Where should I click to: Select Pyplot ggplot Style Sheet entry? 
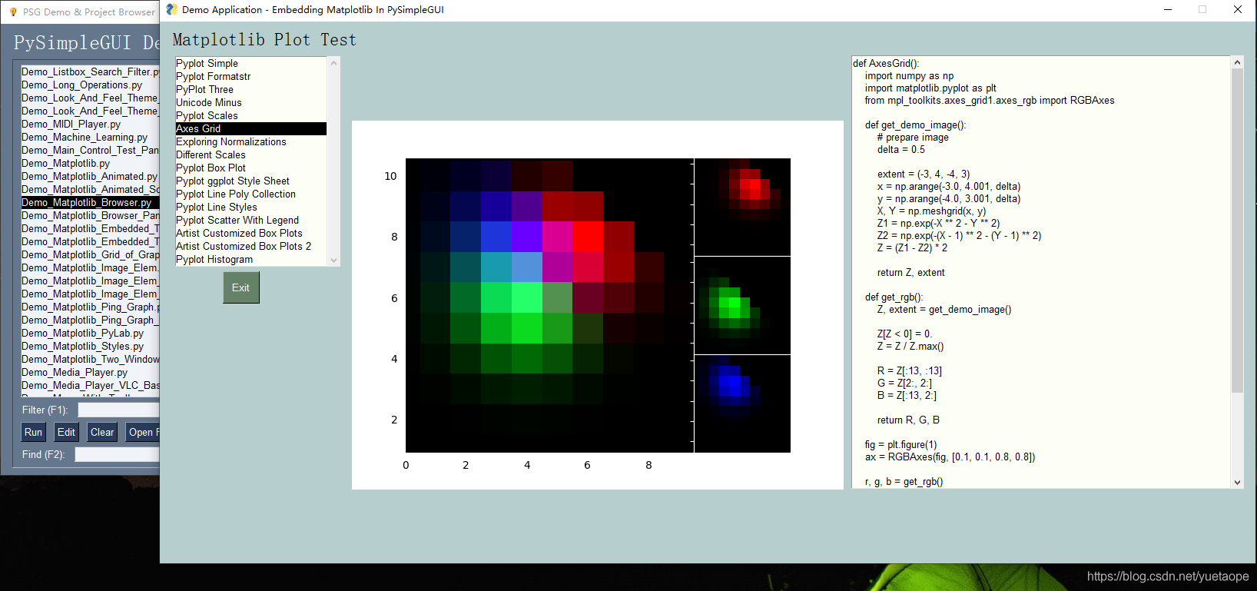pyautogui.click(x=250, y=181)
